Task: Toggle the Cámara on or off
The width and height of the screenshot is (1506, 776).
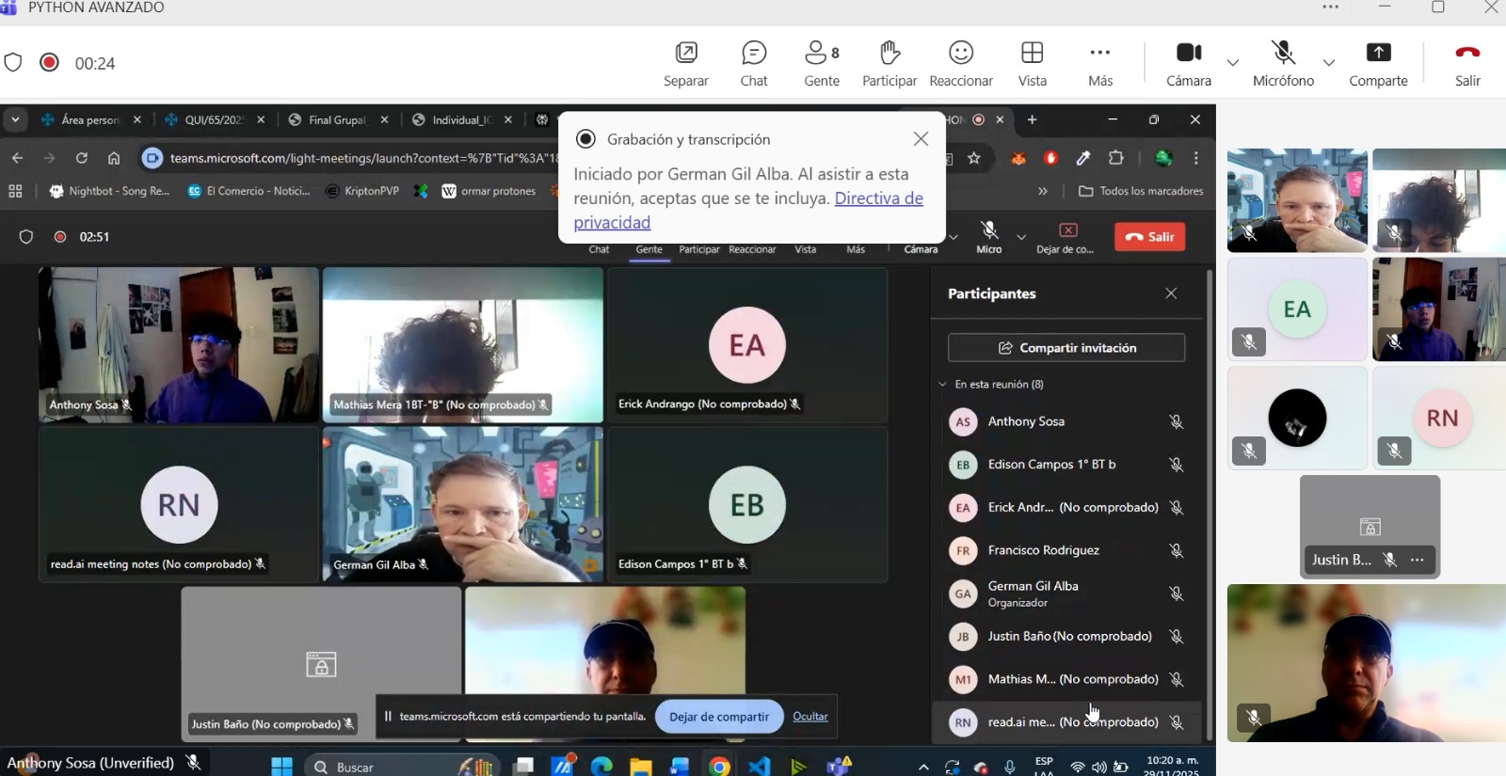Action: (1189, 64)
